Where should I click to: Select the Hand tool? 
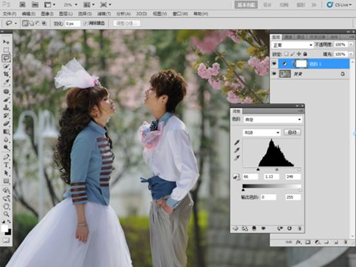point(6,207)
